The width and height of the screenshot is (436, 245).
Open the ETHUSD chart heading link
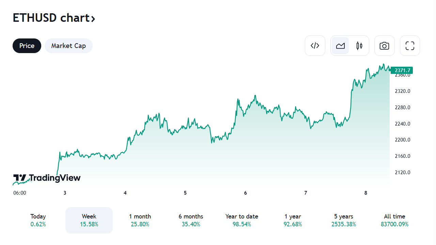(51, 18)
